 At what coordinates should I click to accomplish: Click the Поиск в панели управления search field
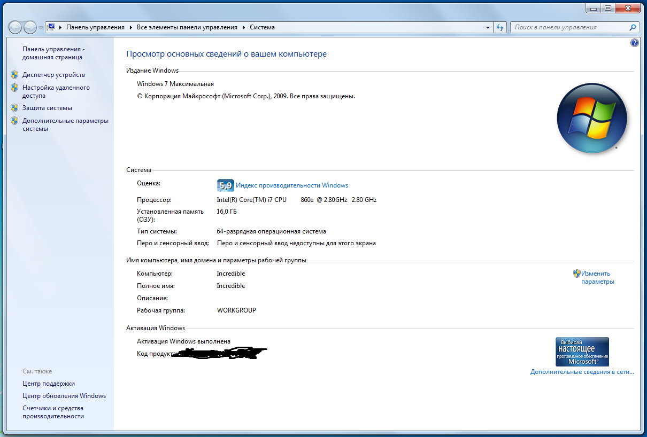[567, 27]
